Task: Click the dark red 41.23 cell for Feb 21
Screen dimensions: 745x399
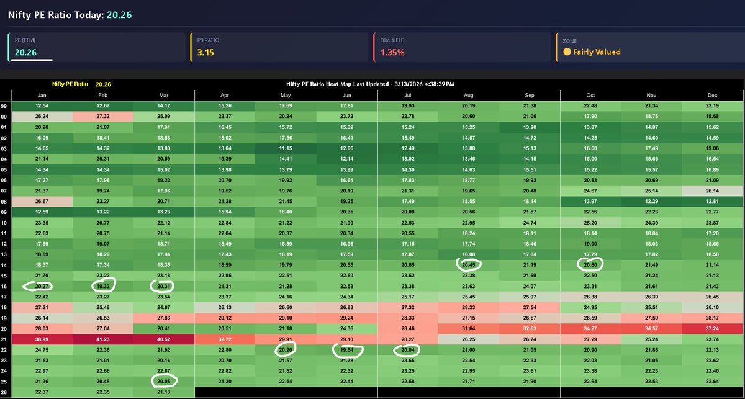Action: pos(103,339)
